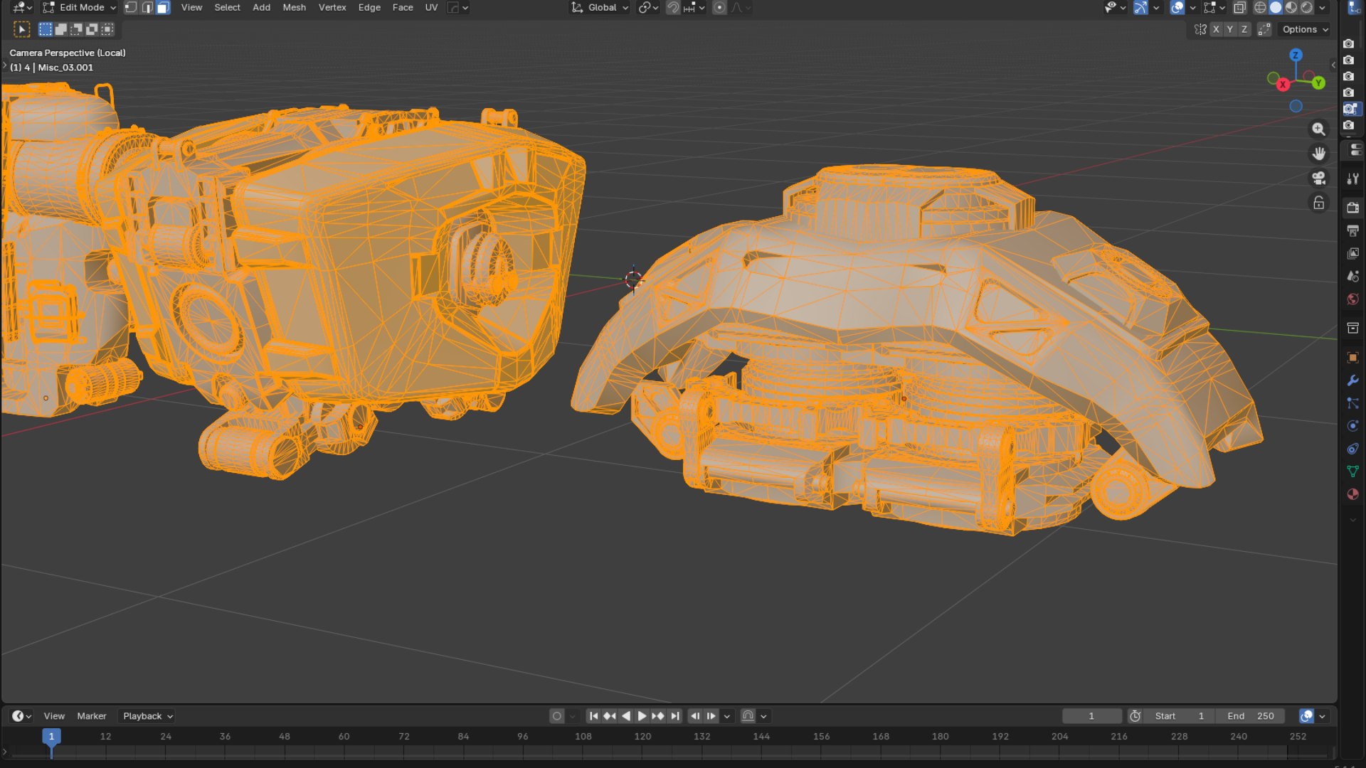Click the End frame 250 field
This screenshot has height=768, width=1366.
point(1250,716)
